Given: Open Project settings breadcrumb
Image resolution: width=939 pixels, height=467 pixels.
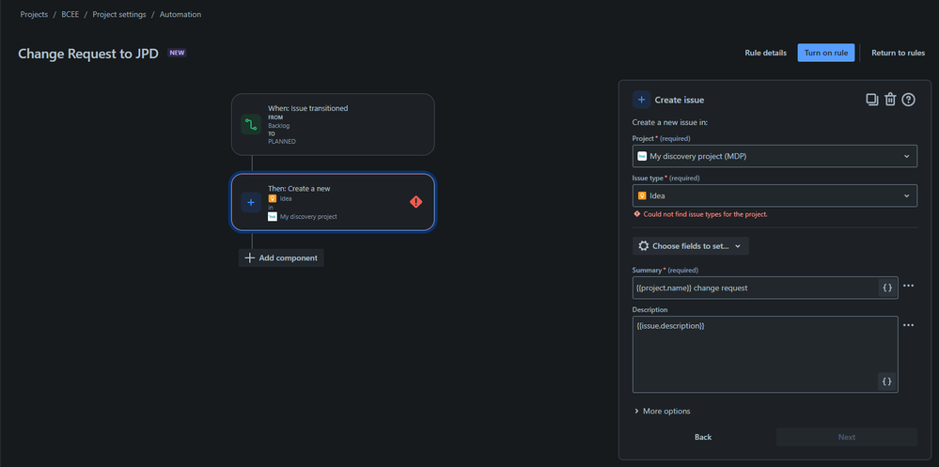Looking at the screenshot, I should (119, 14).
